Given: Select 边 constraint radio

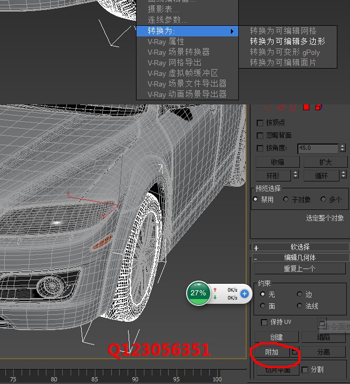Looking at the screenshot, I should click(x=299, y=294).
